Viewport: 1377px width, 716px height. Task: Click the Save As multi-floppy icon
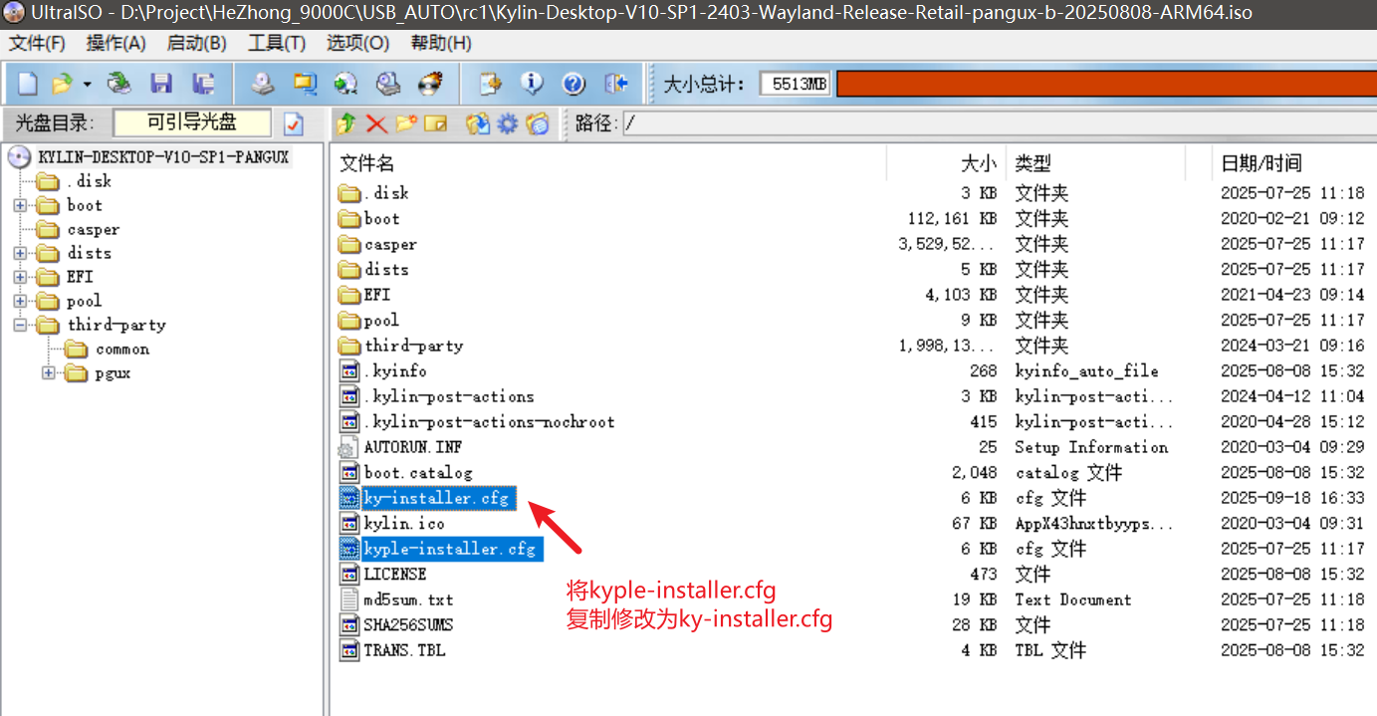[204, 84]
